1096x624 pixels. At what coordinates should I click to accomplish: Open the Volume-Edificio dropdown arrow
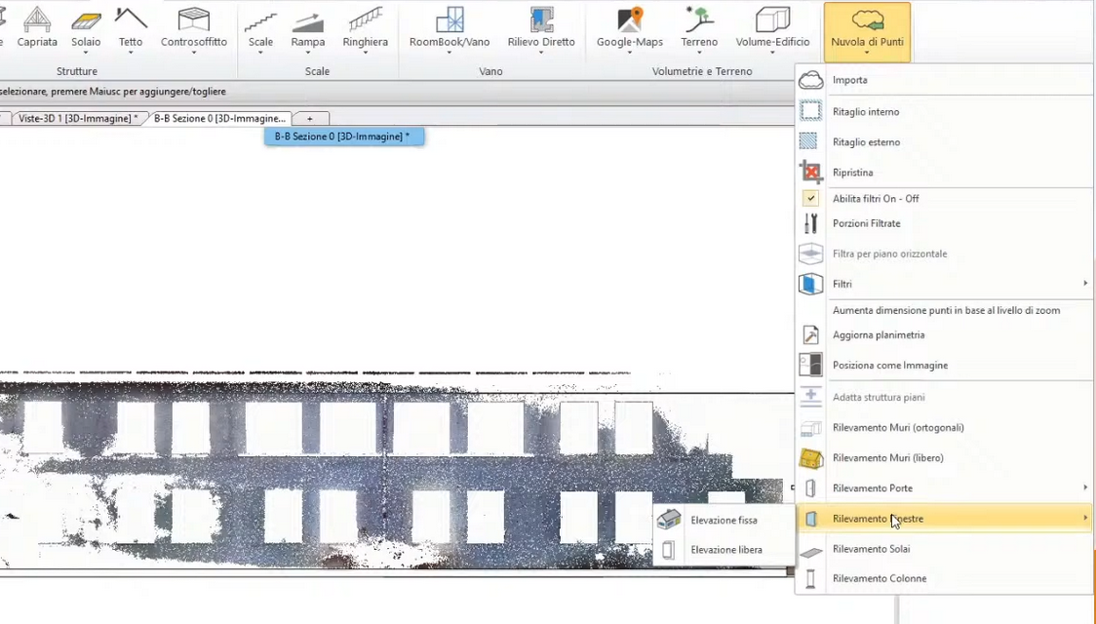pos(772,53)
